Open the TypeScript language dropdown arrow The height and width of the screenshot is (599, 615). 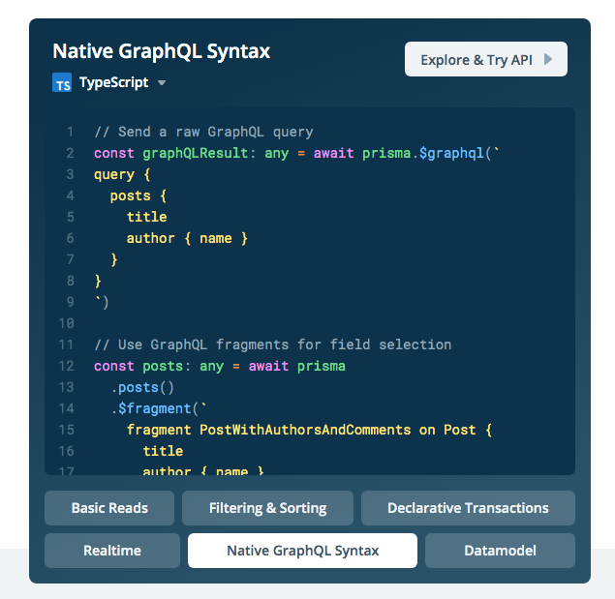pos(162,82)
